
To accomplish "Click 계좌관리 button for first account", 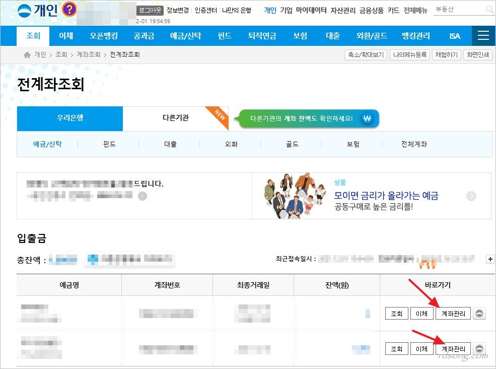I will click(453, 314).
